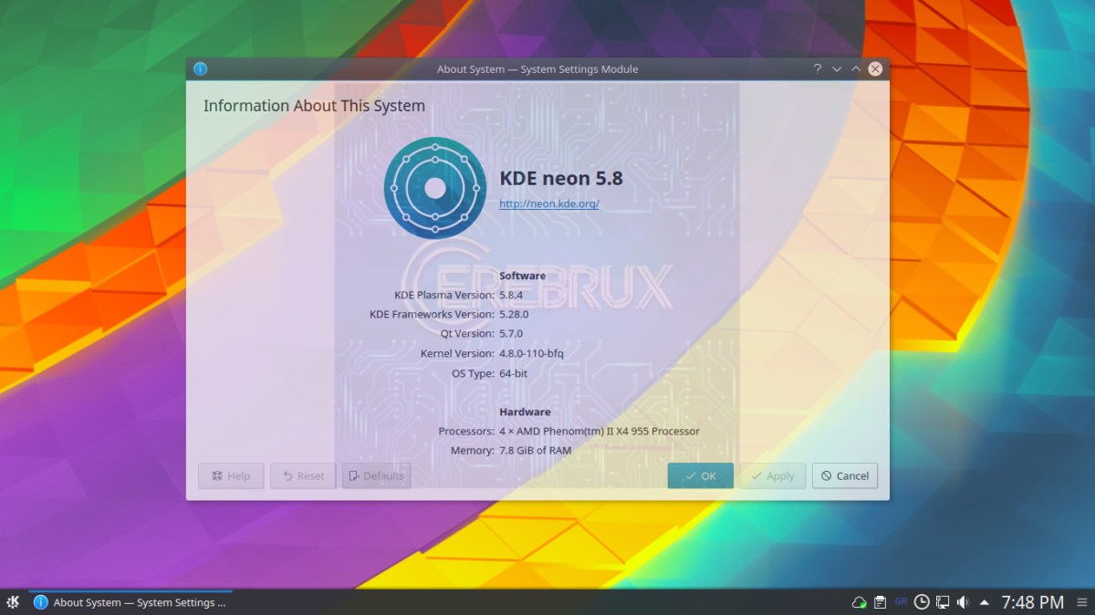Restore Defaults in the dialog
This screenshot has width=1095, height=615.
[x=375, y=475]
